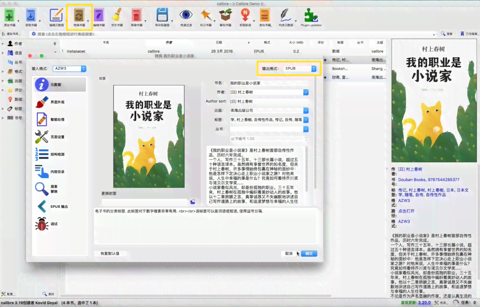Click the Virtual library button
Image resolution: width=480 pixels, height=307 pixels.
[12, 34]
